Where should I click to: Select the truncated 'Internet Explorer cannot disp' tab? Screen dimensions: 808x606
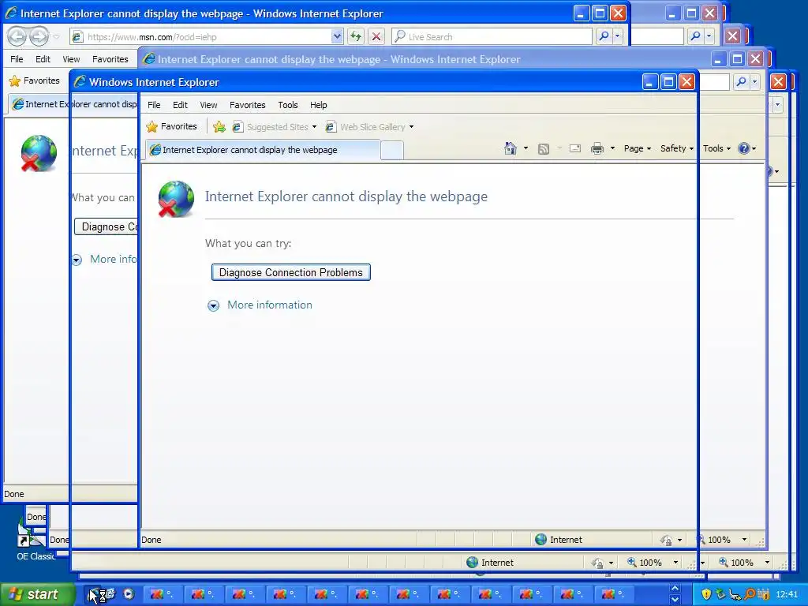click(75, 104)
